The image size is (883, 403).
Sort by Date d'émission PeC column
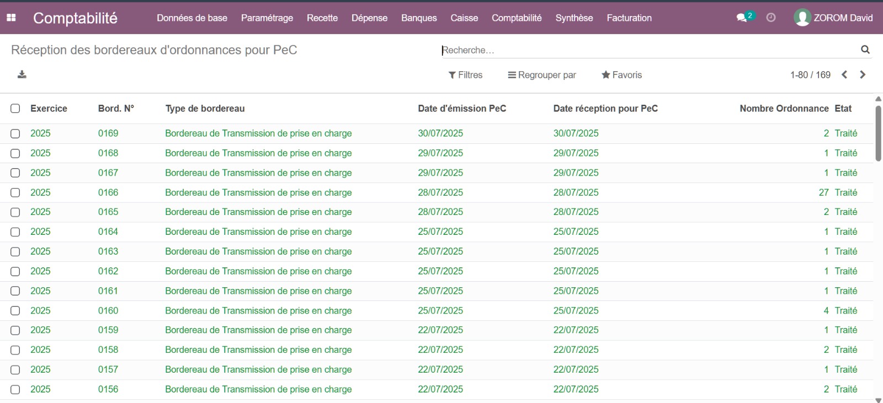coord(462,109)
